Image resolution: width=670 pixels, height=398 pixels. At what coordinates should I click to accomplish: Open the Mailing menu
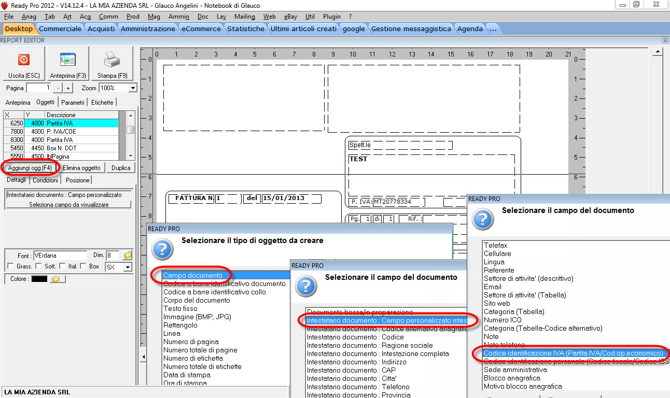point(245,17)
